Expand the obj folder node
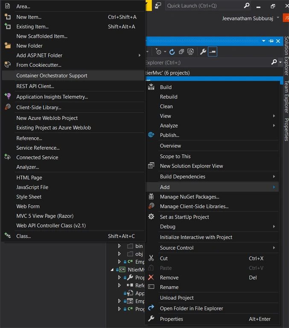The width and height of the screenshot is (289, 328). [120, 254]
